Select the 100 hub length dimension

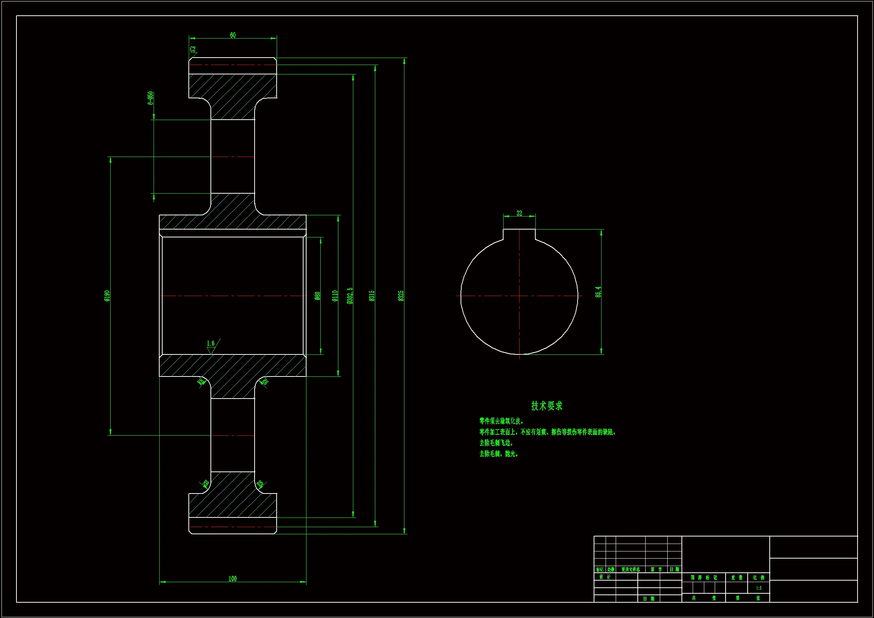click(233, 578)
